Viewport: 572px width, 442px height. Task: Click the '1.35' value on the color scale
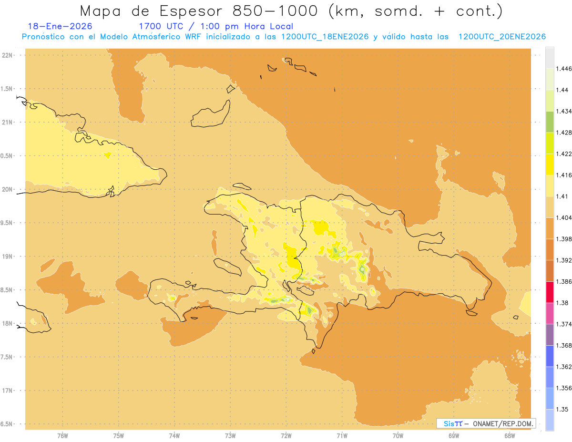(562, 409)
